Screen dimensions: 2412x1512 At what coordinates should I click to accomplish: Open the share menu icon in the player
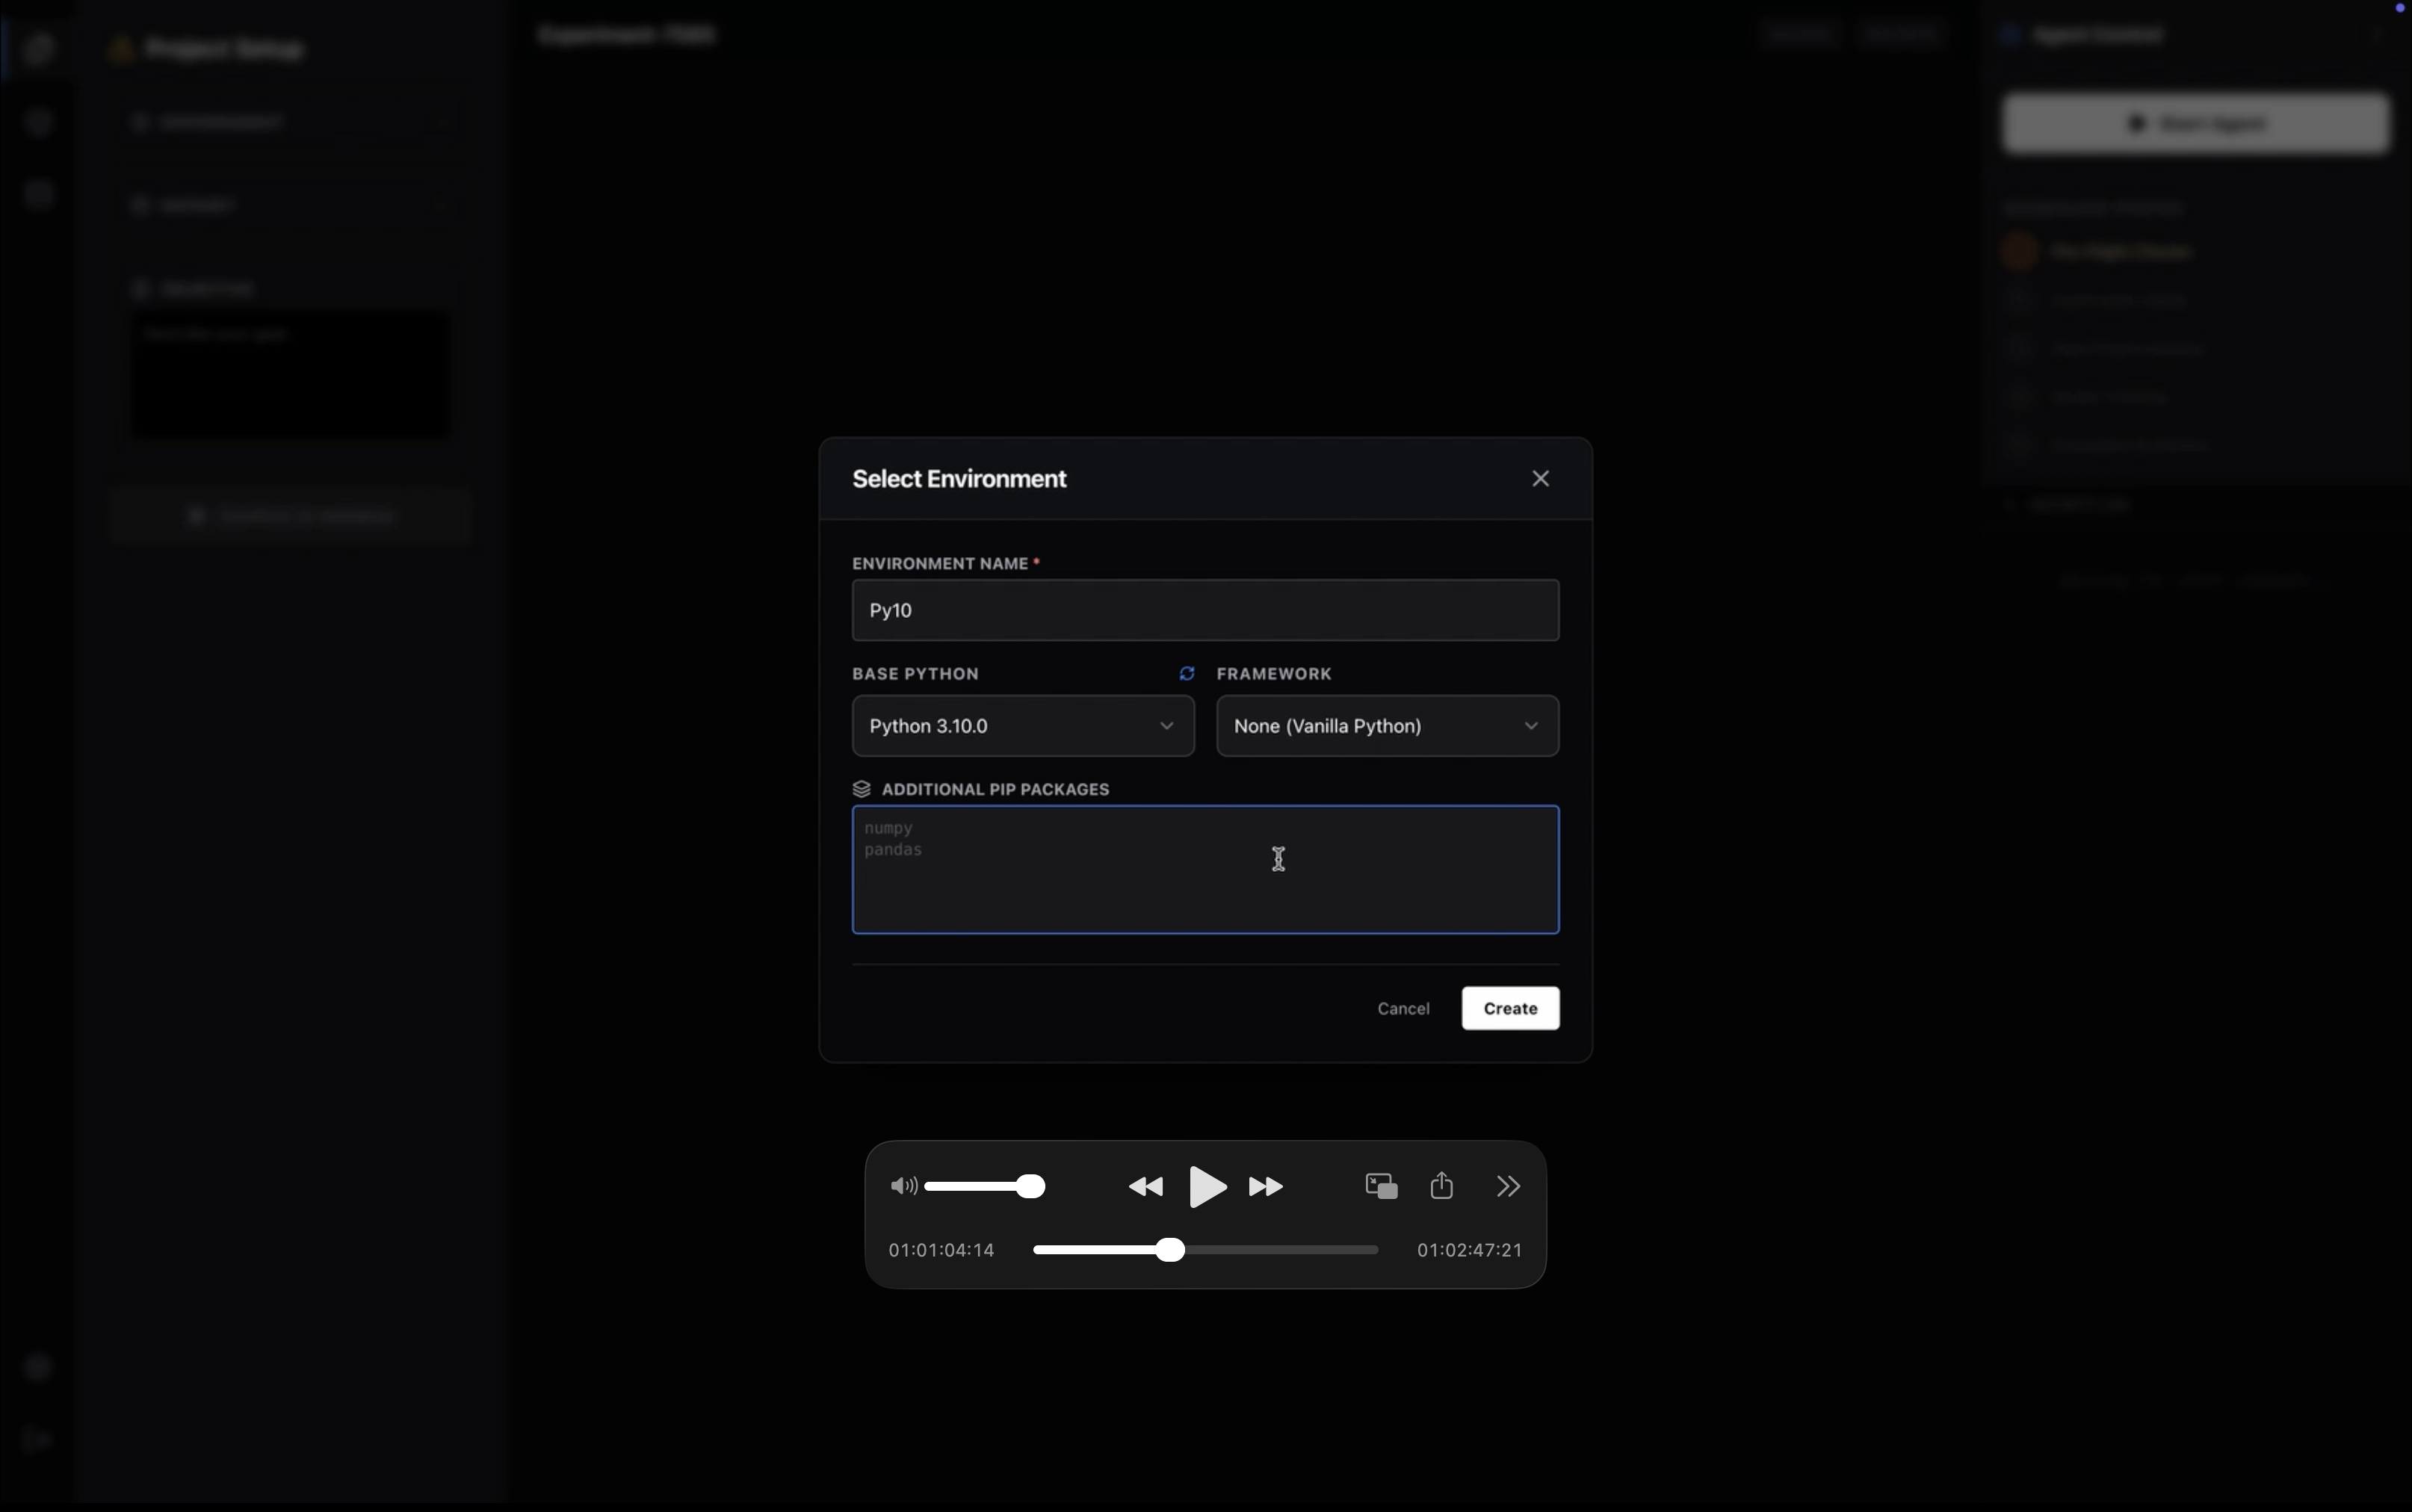click(1441, 1186)
